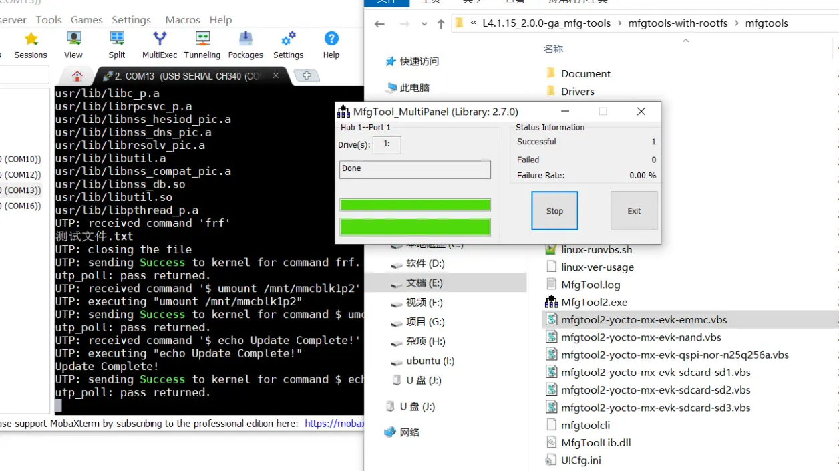839x471 pixels.
Task: Click the Done status field
Action: [415, 169]
